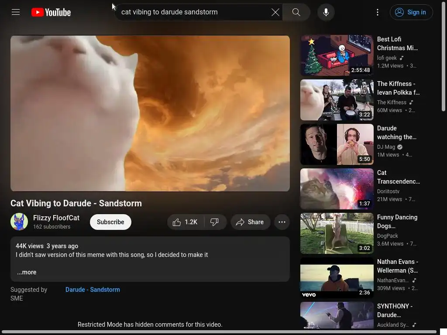Screen dimensions: 447x335
Task: Share this video
Action: click(250, 222)
